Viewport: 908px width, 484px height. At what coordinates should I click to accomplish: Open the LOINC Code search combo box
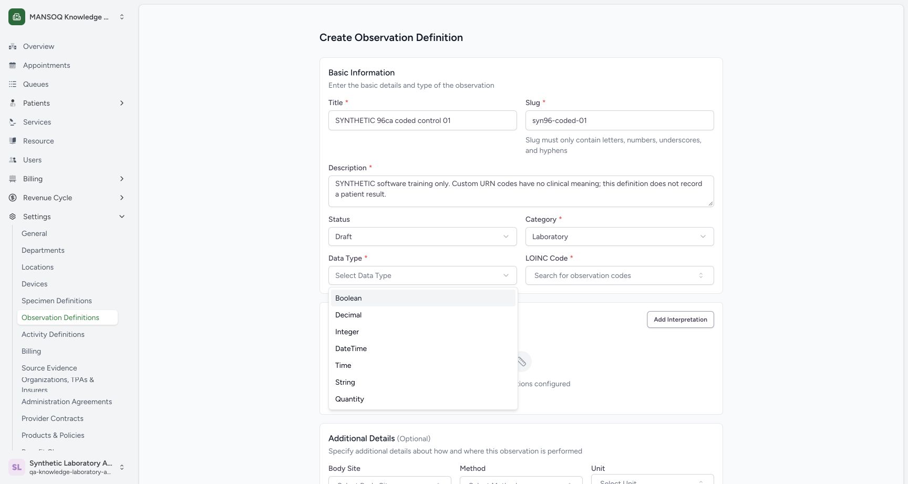click(x=620, y=275)
